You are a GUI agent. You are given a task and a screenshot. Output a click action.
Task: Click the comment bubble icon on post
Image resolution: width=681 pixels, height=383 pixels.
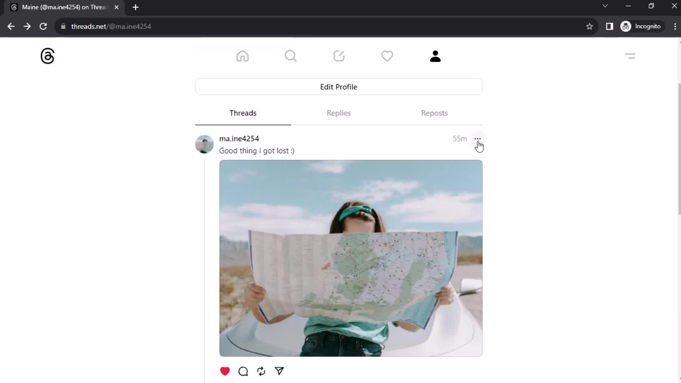pos(243,371)
